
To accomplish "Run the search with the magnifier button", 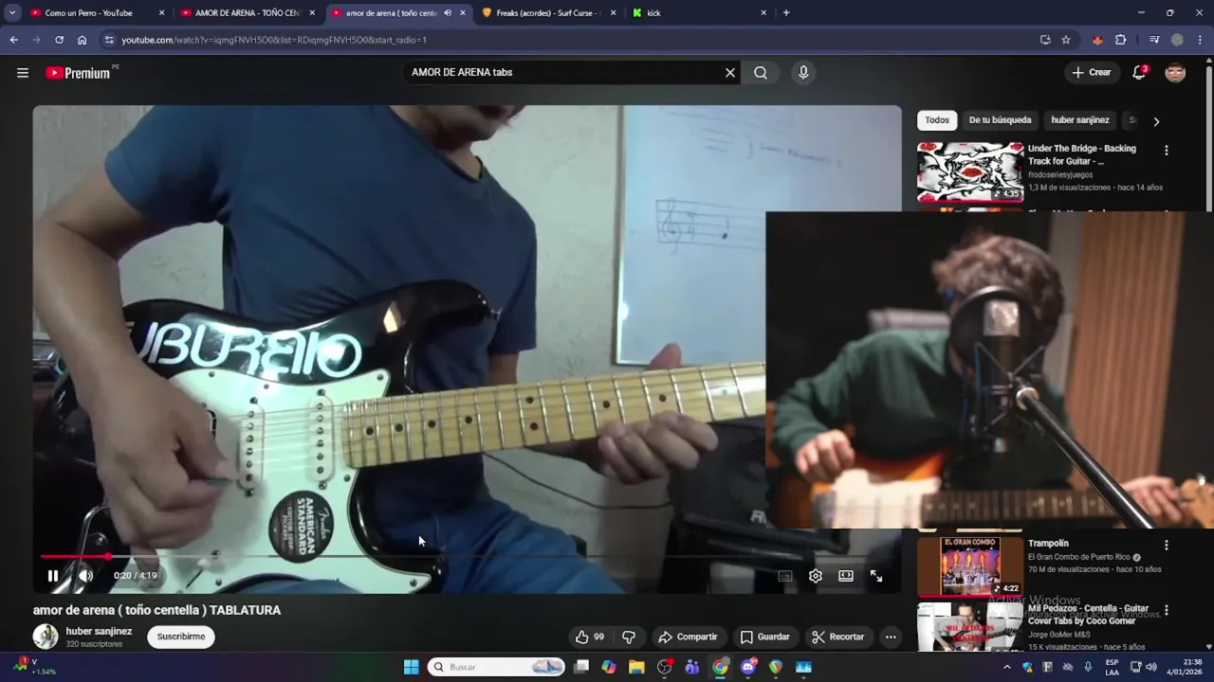I will 761,73.
